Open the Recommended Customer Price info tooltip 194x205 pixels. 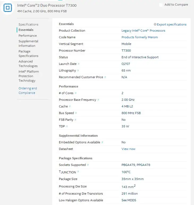click(105, 77)
